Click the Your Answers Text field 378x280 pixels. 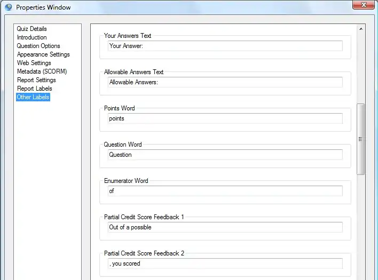point(225,46)
